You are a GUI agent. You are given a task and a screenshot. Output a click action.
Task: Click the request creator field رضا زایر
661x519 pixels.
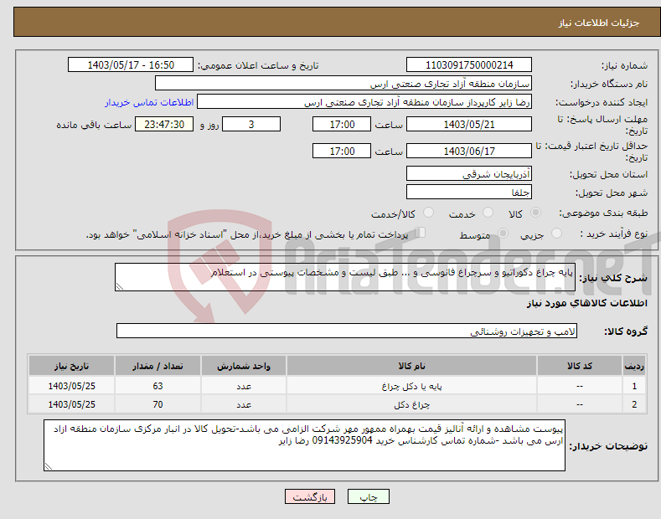364,102
